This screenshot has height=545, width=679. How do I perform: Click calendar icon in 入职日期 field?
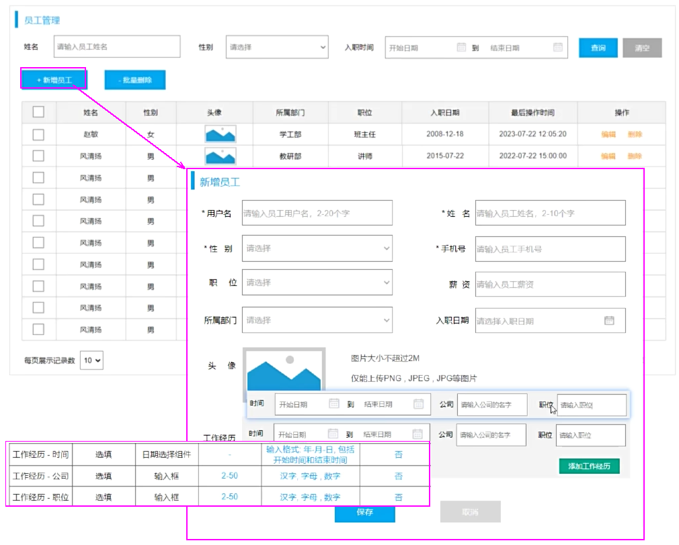click(609, 321)
